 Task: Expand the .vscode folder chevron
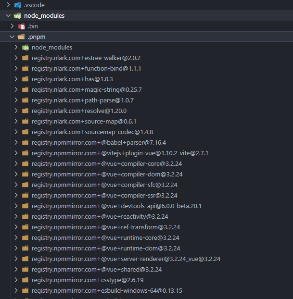point(8,5)
